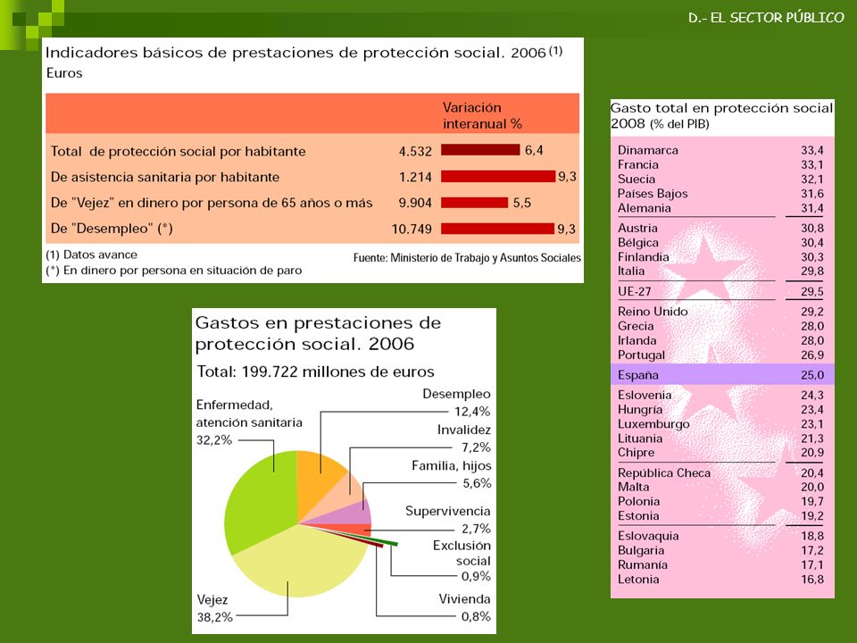
Task: Click the Luxemburgo row
Action: [x=720, y=423]
